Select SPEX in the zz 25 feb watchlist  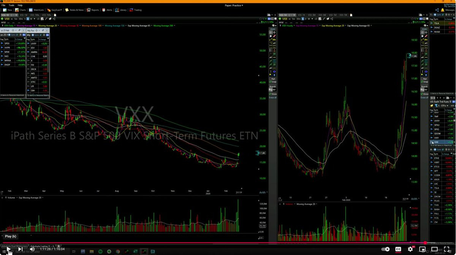tap(7, 43)
